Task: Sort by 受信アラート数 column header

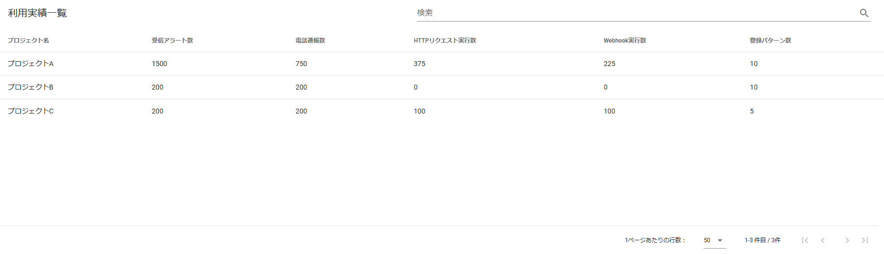Action: pos(172,41)
